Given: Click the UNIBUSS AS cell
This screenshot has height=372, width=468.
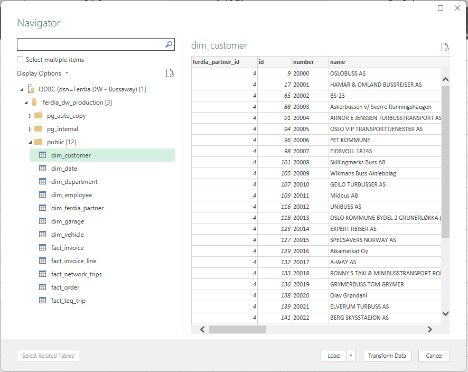Looking at the screenshot, I should coord(385,207).
